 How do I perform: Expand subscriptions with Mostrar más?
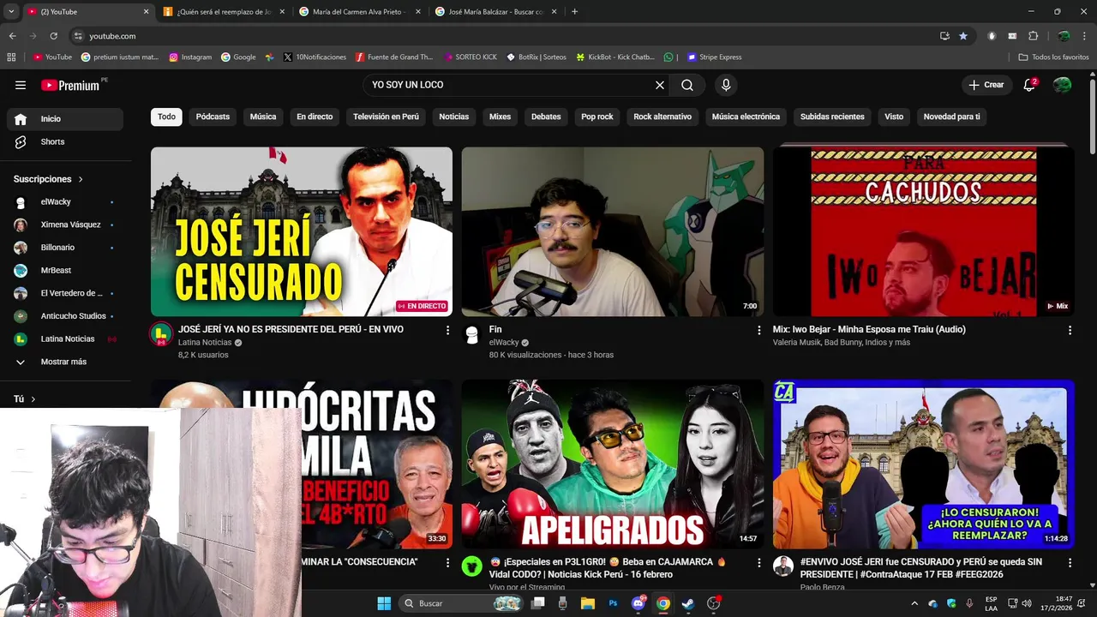65,362
